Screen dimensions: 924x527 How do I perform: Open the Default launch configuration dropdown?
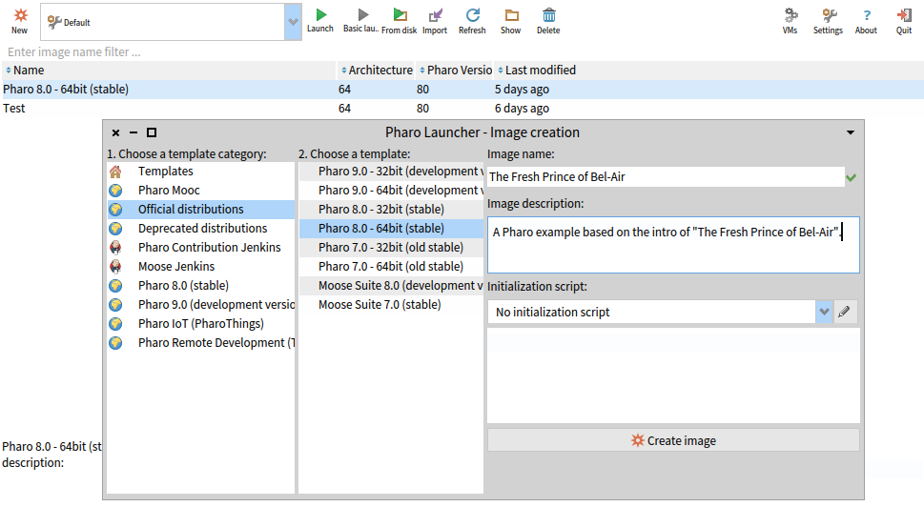coord(293,22)
